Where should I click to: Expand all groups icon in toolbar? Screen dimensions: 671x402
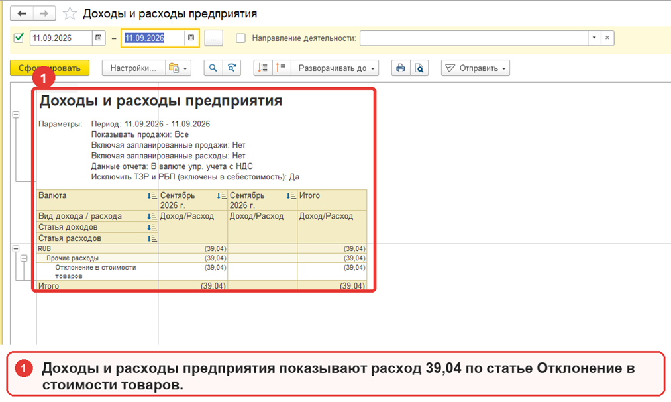[x=263, y=68]
